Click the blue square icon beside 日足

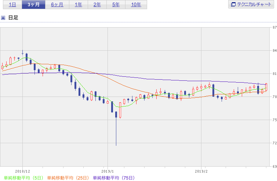[x=3, y=18]
